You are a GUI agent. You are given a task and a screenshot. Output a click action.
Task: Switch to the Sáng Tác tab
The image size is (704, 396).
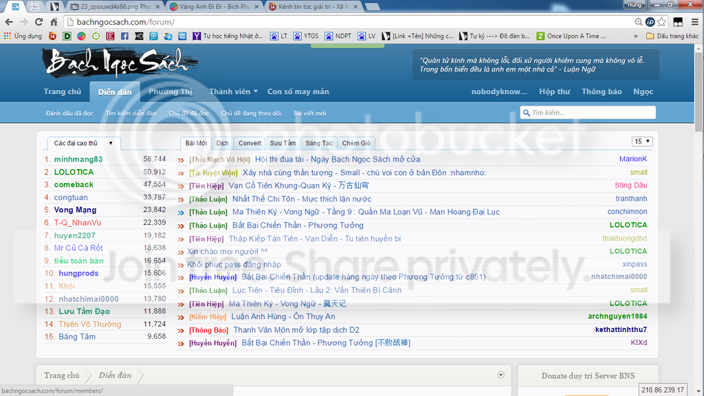[x=319, y=143]
